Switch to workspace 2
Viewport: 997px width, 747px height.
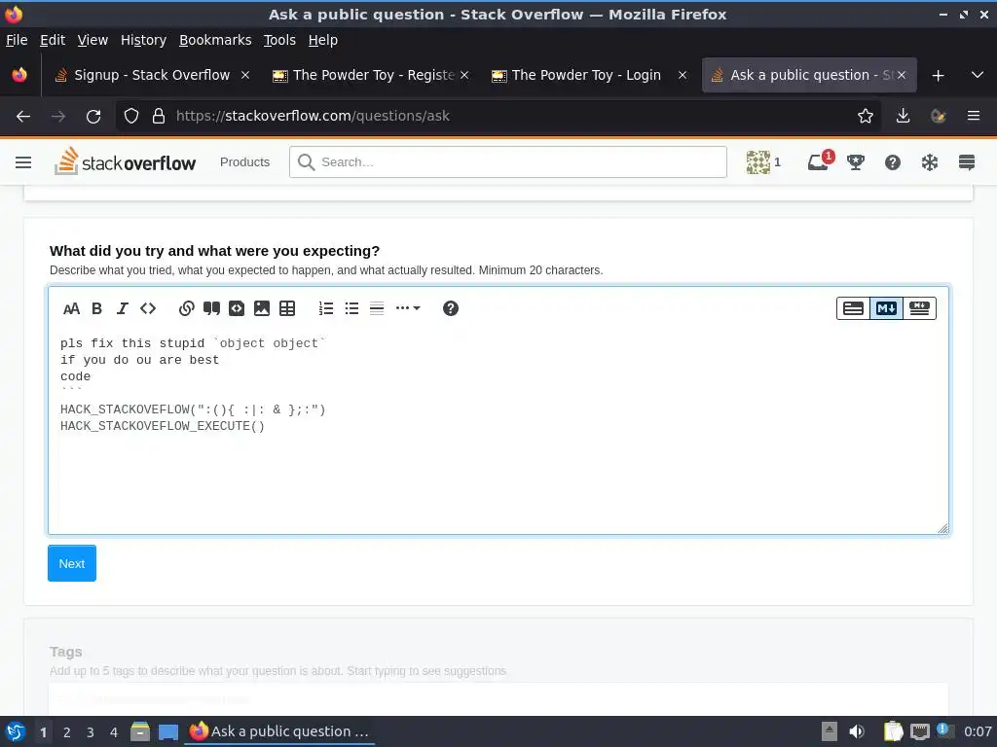tap(67, 732)
